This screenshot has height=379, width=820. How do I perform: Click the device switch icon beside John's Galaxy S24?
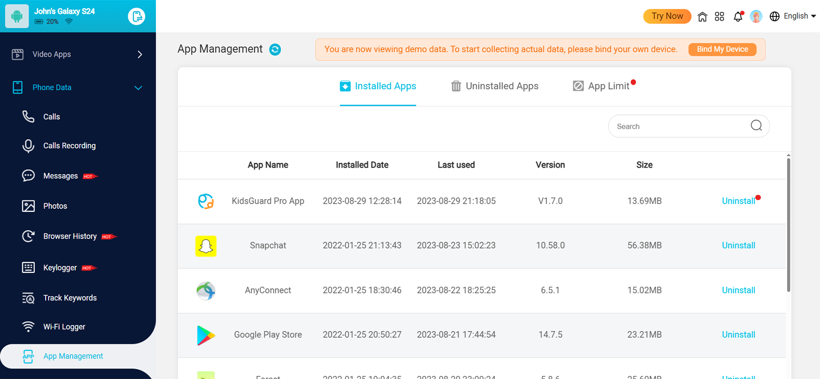point(136,16)
